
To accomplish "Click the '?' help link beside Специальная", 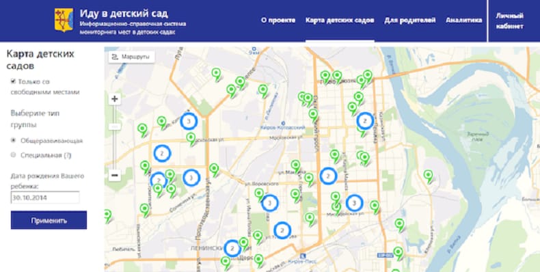I will click(x=68, y=155).
